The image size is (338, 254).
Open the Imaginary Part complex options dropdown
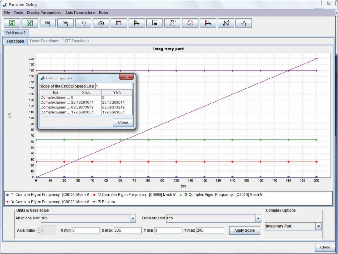point(318,226)
